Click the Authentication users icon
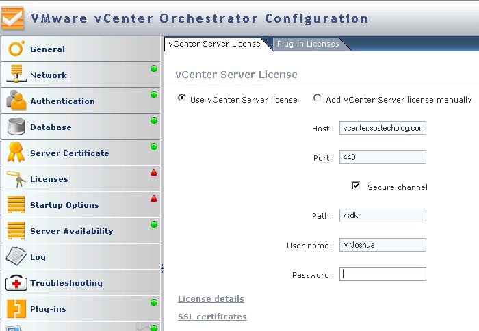The width and height of the screenshot is (479, 331). [x=16, y=100]
